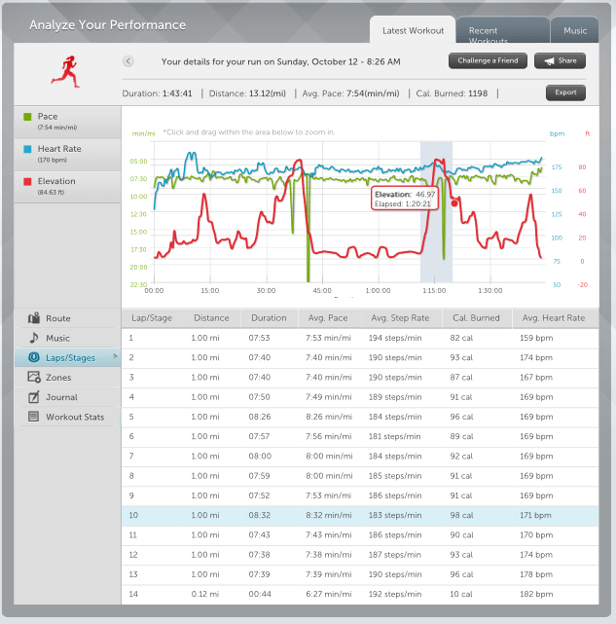Expand the Laps/Stages arrow indicator
This screenshot has height=624, width=616.
pyautogui.click(x=115, y=357)
